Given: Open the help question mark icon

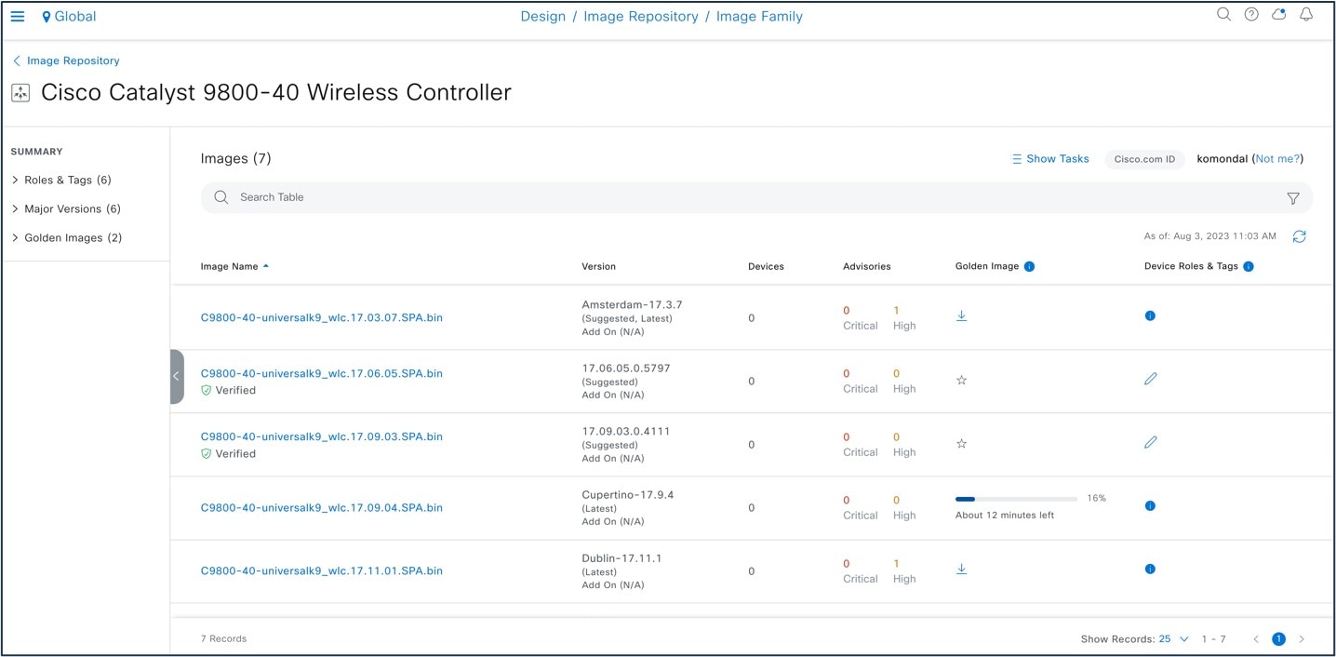Looking at the screenshot, I should pyautogui.click(x=1251, y=14).
